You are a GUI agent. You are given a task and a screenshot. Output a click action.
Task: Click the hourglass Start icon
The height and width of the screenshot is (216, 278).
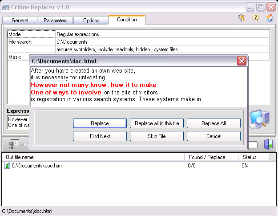click(x=14, y=144)
